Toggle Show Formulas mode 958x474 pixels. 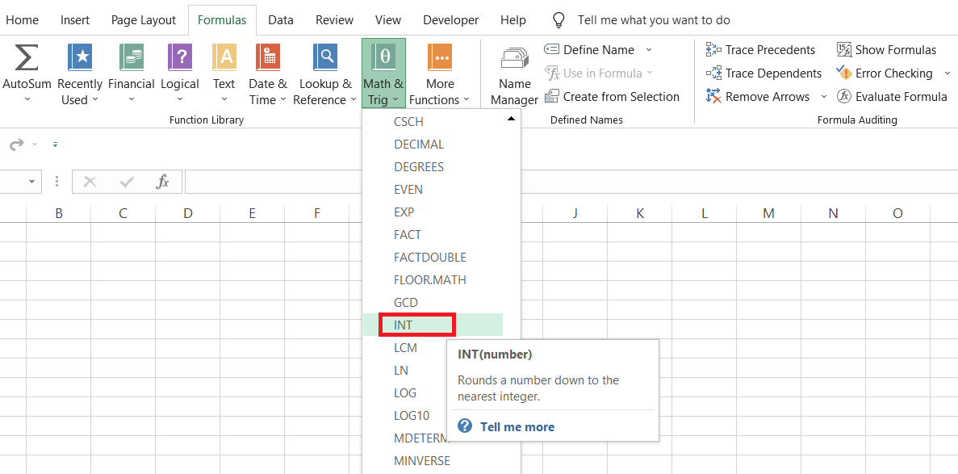coord(886,50)
